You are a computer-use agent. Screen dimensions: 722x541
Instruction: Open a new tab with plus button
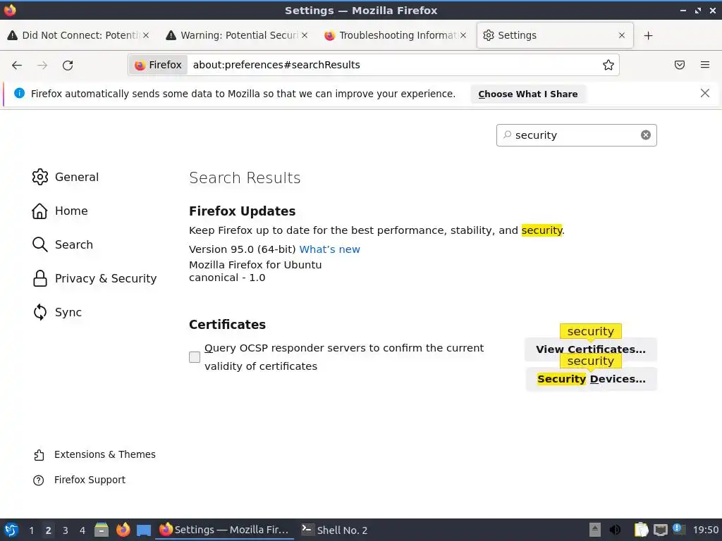click(649, 35)
